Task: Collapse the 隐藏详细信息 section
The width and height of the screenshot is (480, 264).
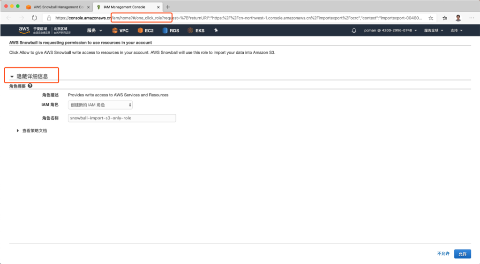Action: [32, 76]
